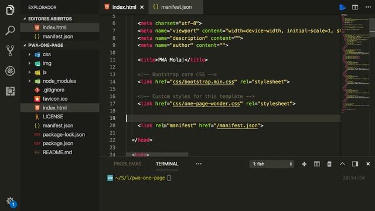The height and width of the screenshot is (211, 375).
Task: Select the index.html editor tab
Action: (x=124, y=7)
